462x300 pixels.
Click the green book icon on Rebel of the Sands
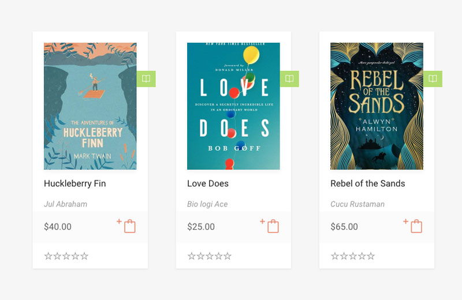[x=433, y=79]
